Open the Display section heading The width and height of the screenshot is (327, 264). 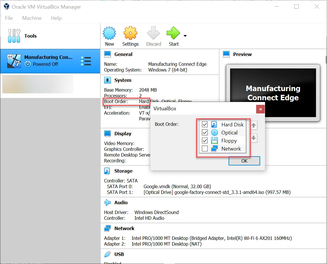tap(123, 134)
